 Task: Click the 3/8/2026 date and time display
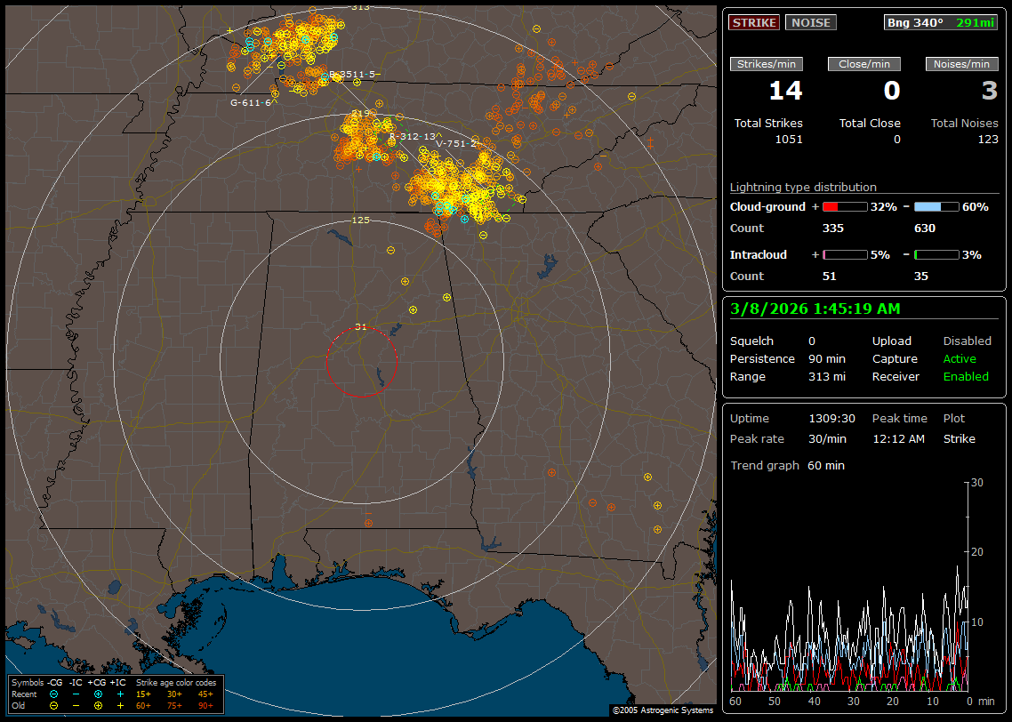pos(815,309)
